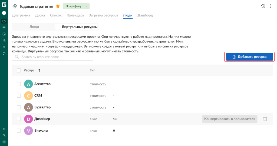Click the Дизайнер avatar circle
277x146 pixels.
click(x=28, y=119)
